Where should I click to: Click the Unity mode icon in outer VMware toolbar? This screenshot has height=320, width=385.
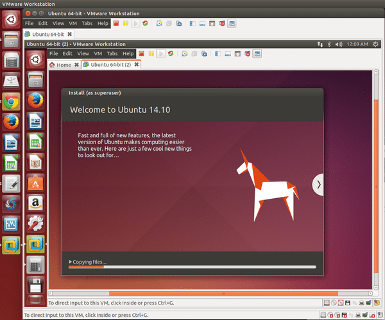pyautogui.click(x=222, y=24)
